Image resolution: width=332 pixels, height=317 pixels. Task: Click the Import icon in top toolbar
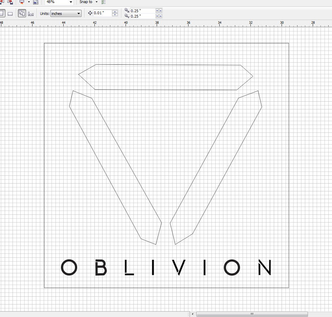pyautogui.click(x=1, y=2)
